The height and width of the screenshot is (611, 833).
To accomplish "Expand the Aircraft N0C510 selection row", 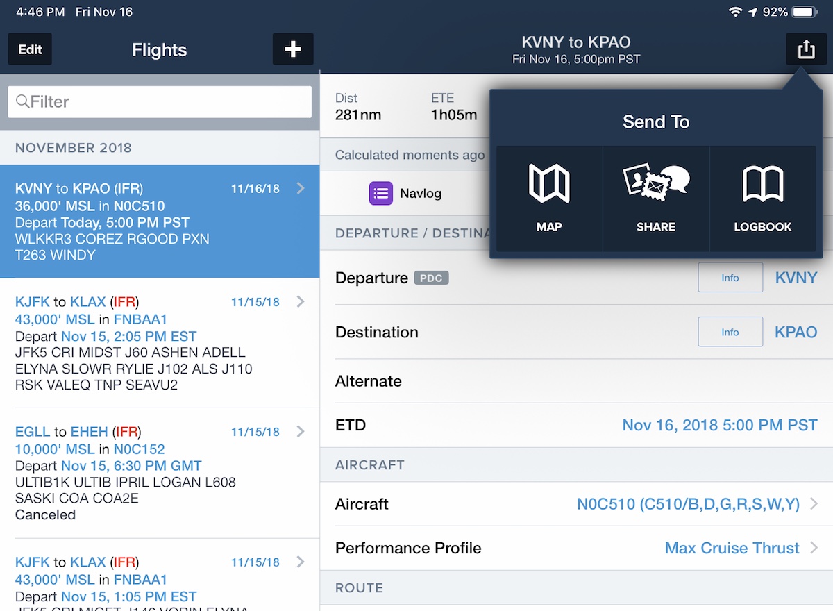I will pyautogui.click(x=577, y=504).
